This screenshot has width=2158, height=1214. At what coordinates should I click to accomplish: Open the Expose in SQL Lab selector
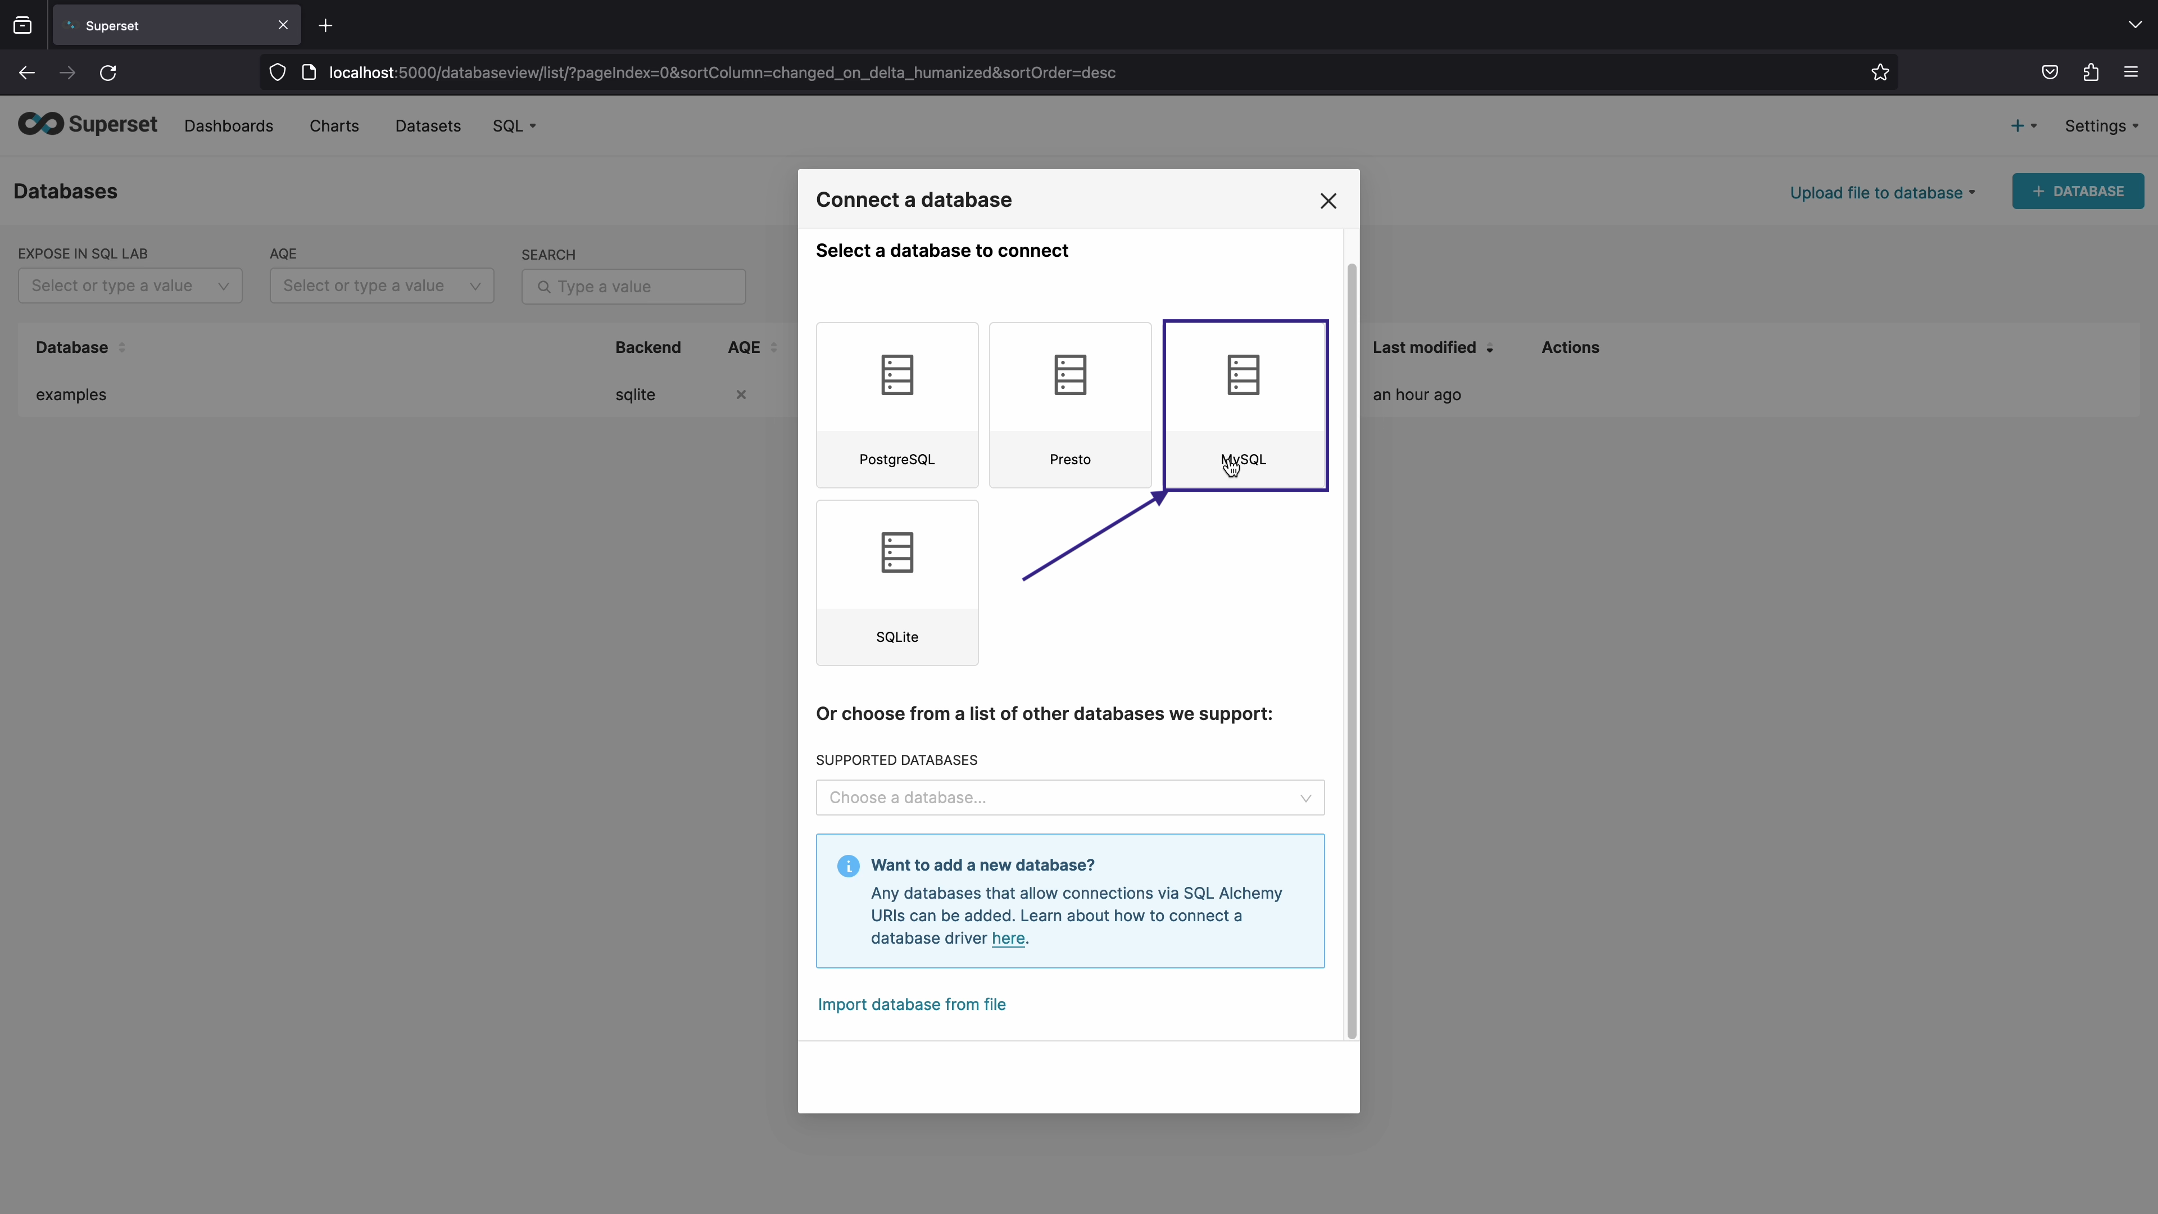[x=129, y=285]
